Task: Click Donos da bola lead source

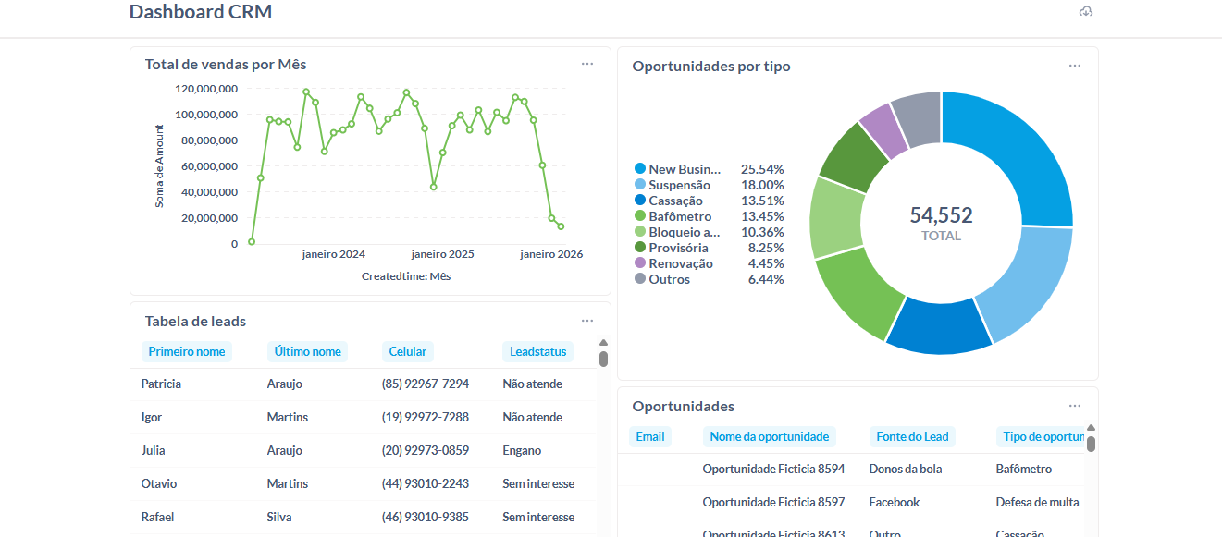Action: 906,469
